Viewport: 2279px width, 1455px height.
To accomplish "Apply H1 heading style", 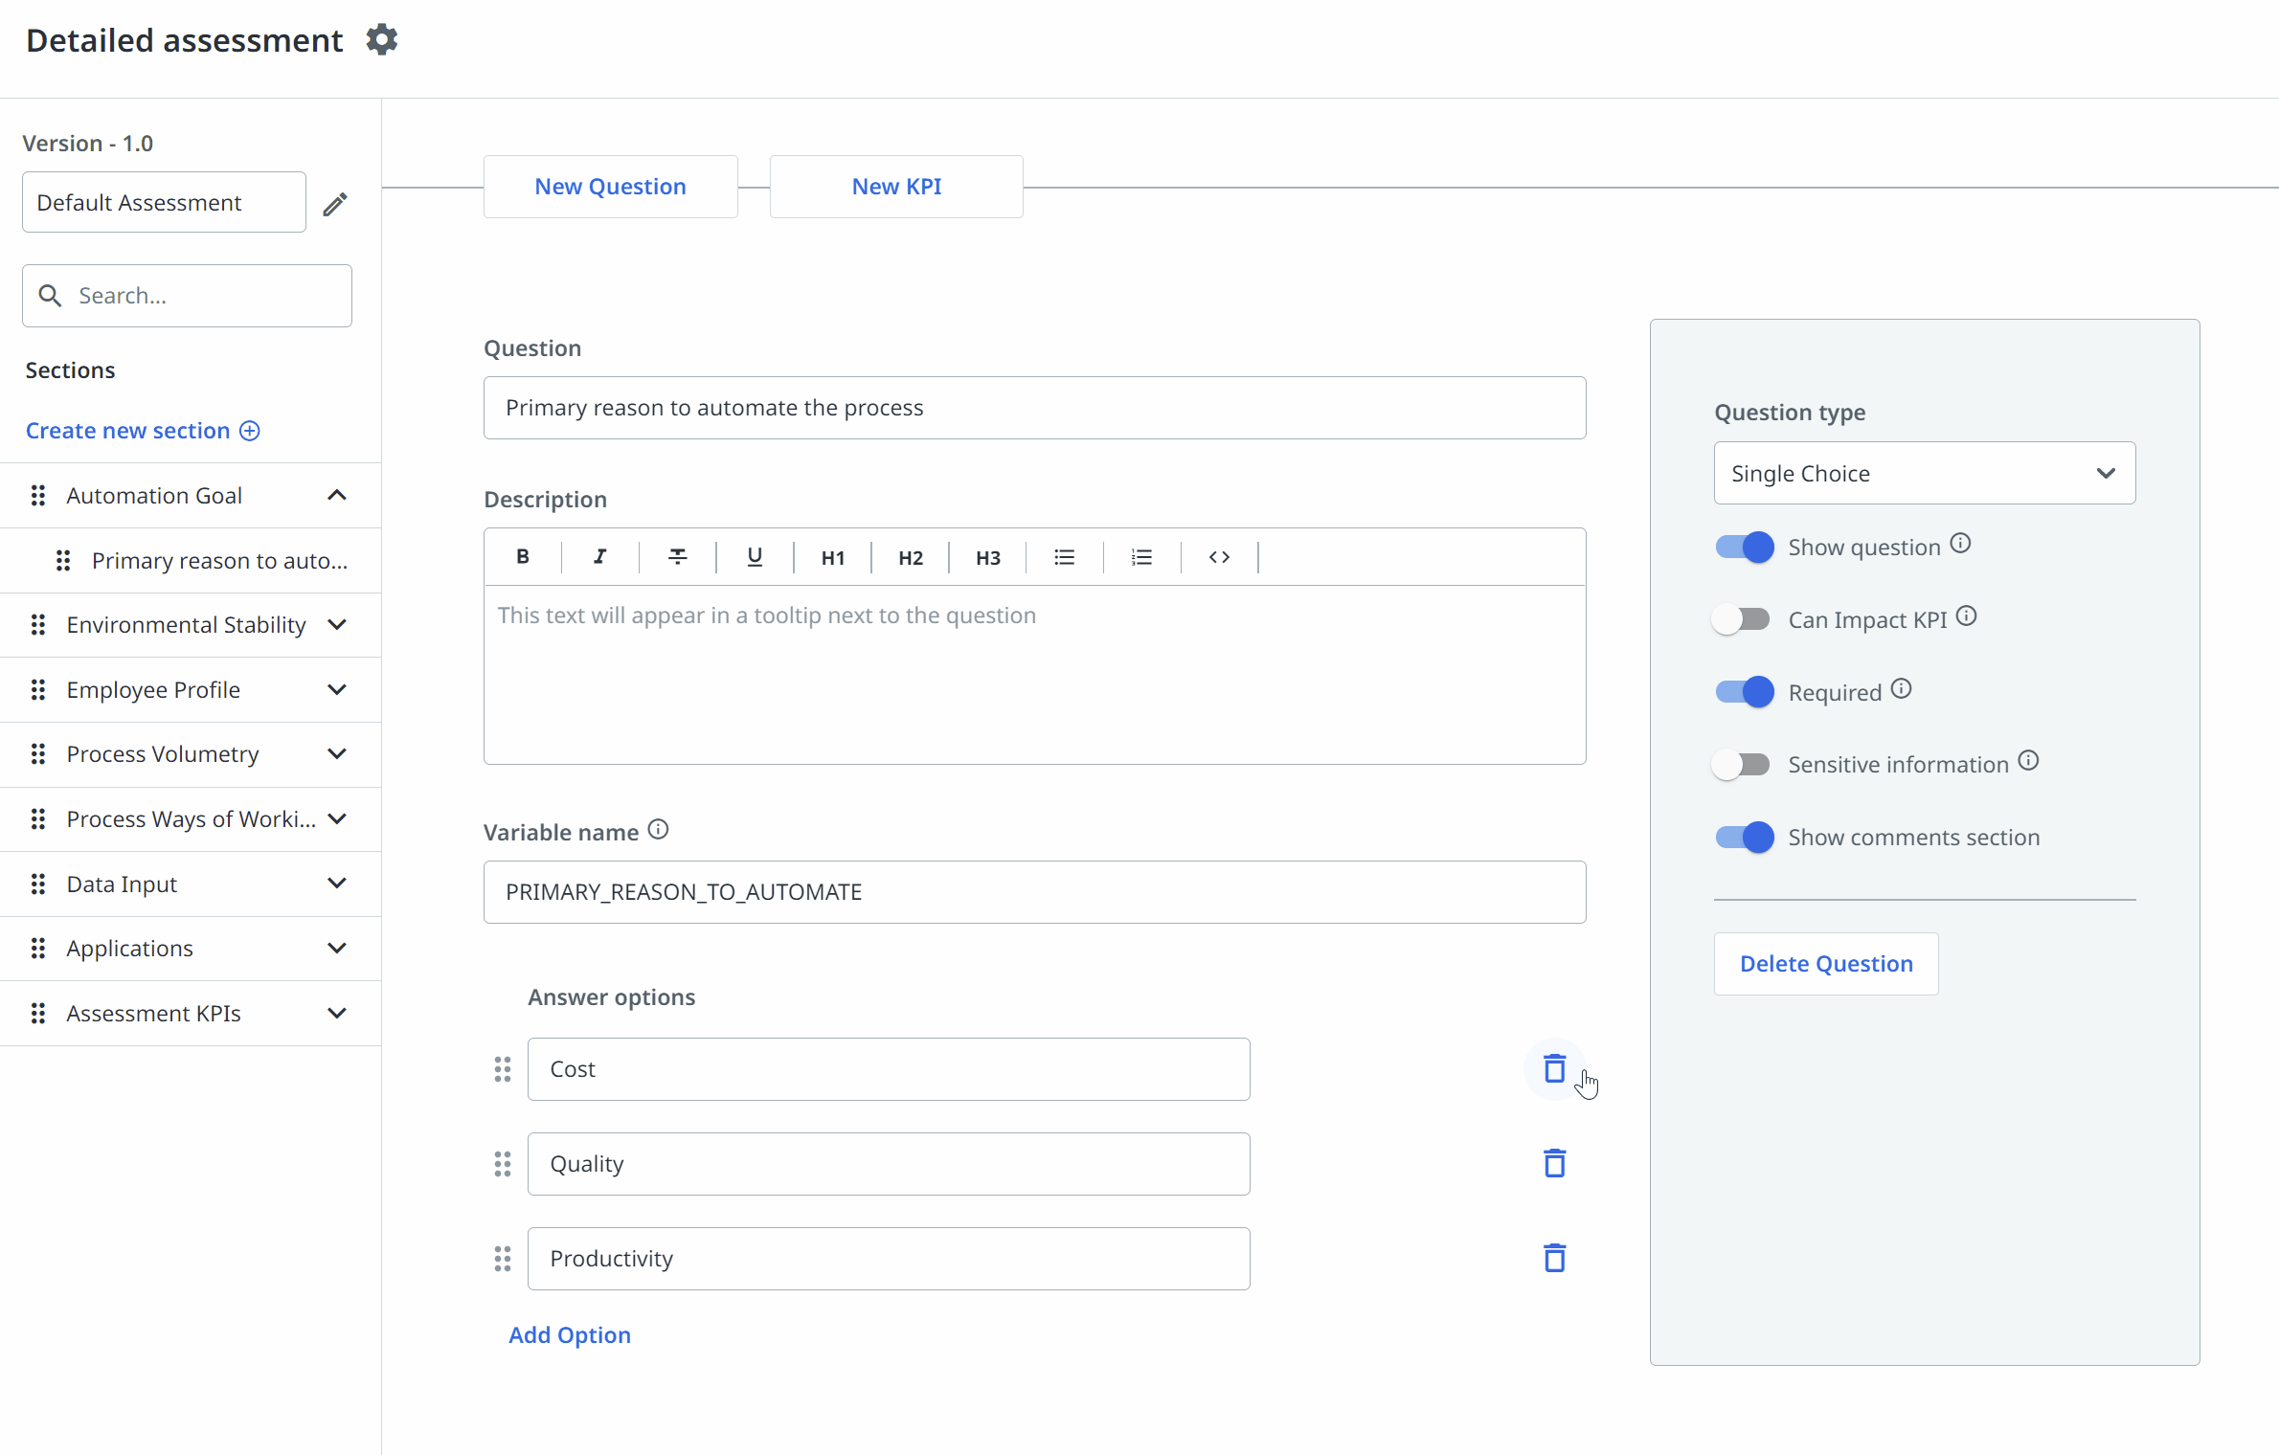I will 833,557.
